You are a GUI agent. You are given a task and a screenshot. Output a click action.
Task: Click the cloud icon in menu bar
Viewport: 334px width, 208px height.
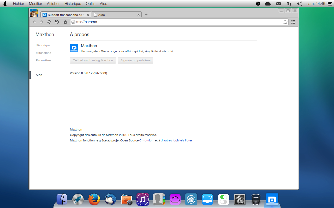(x=268, y=4)
